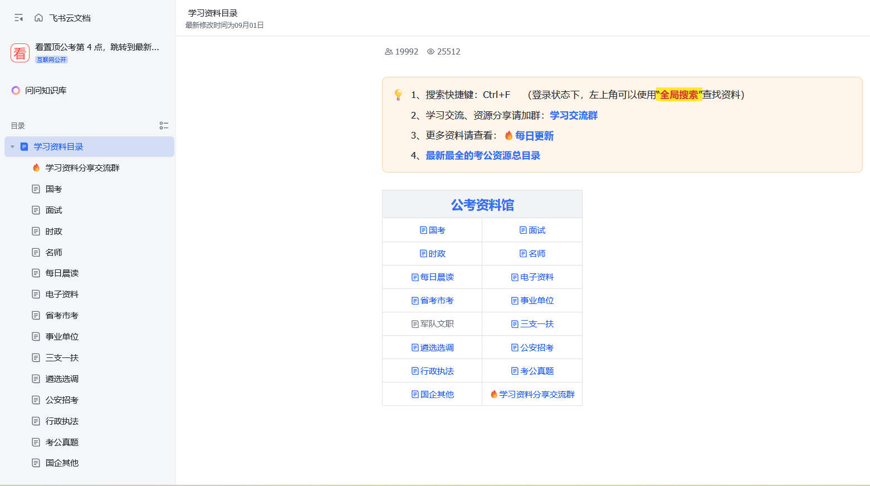Open the 飞书云文档 home icon

click(x=38, y=18)
